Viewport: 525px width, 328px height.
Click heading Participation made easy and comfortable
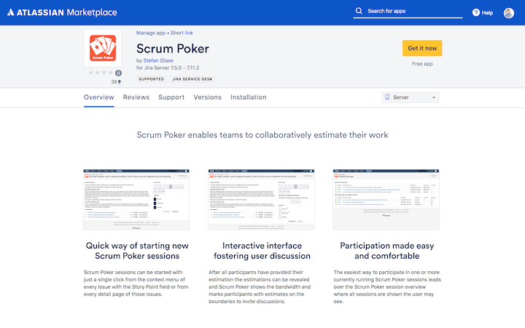[386, 251]
